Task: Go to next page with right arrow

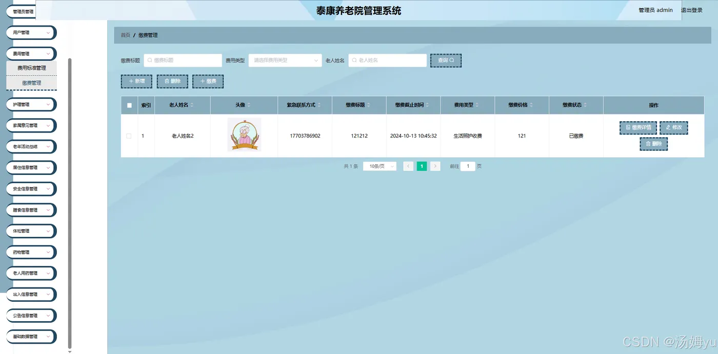Action: 435,166
